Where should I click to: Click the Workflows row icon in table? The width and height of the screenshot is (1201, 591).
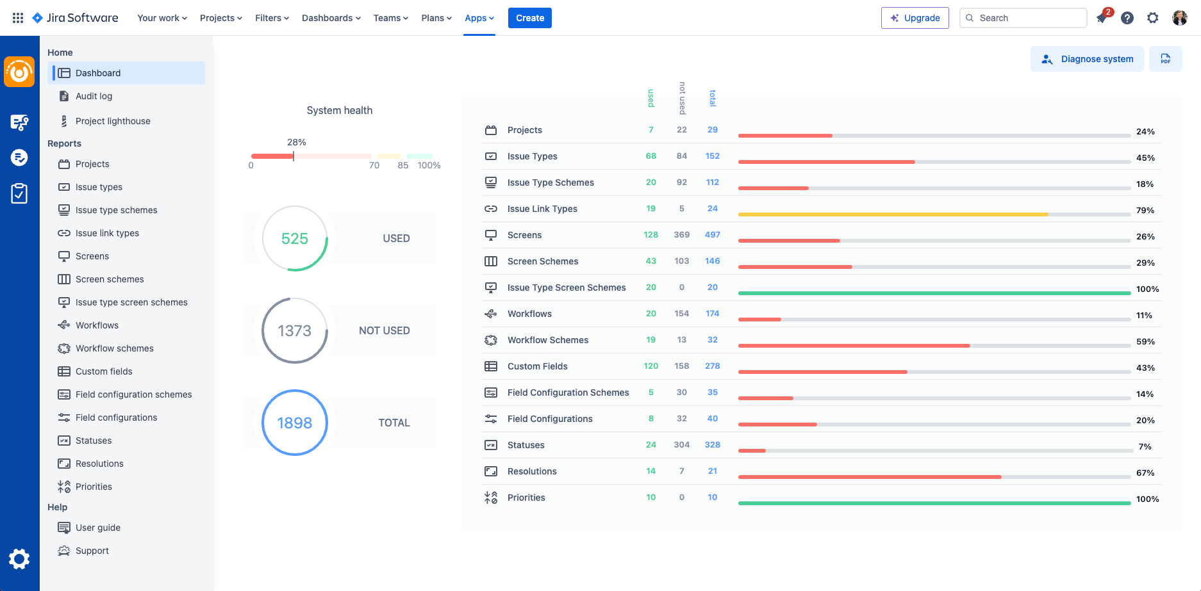pos(491,314)
